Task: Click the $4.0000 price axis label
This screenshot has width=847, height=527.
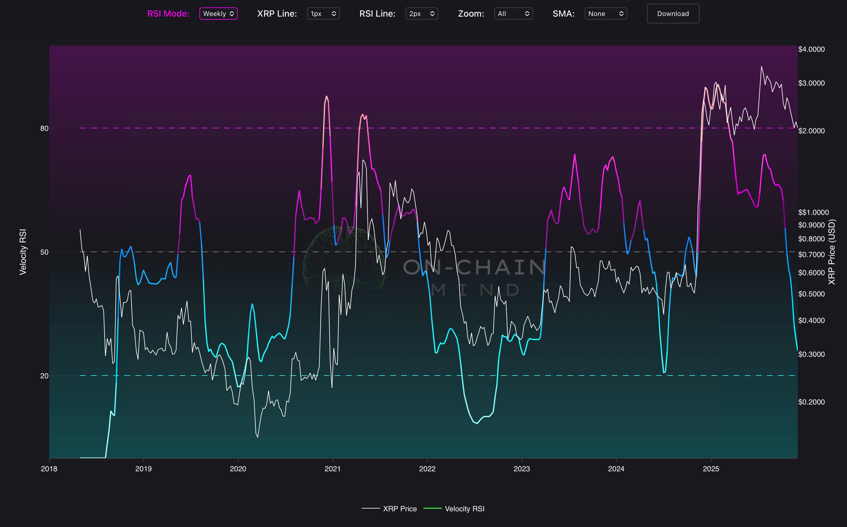Action: pos(811,49)
